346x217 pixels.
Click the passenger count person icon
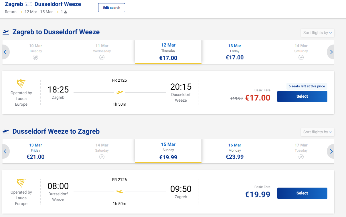pos(66,12)
